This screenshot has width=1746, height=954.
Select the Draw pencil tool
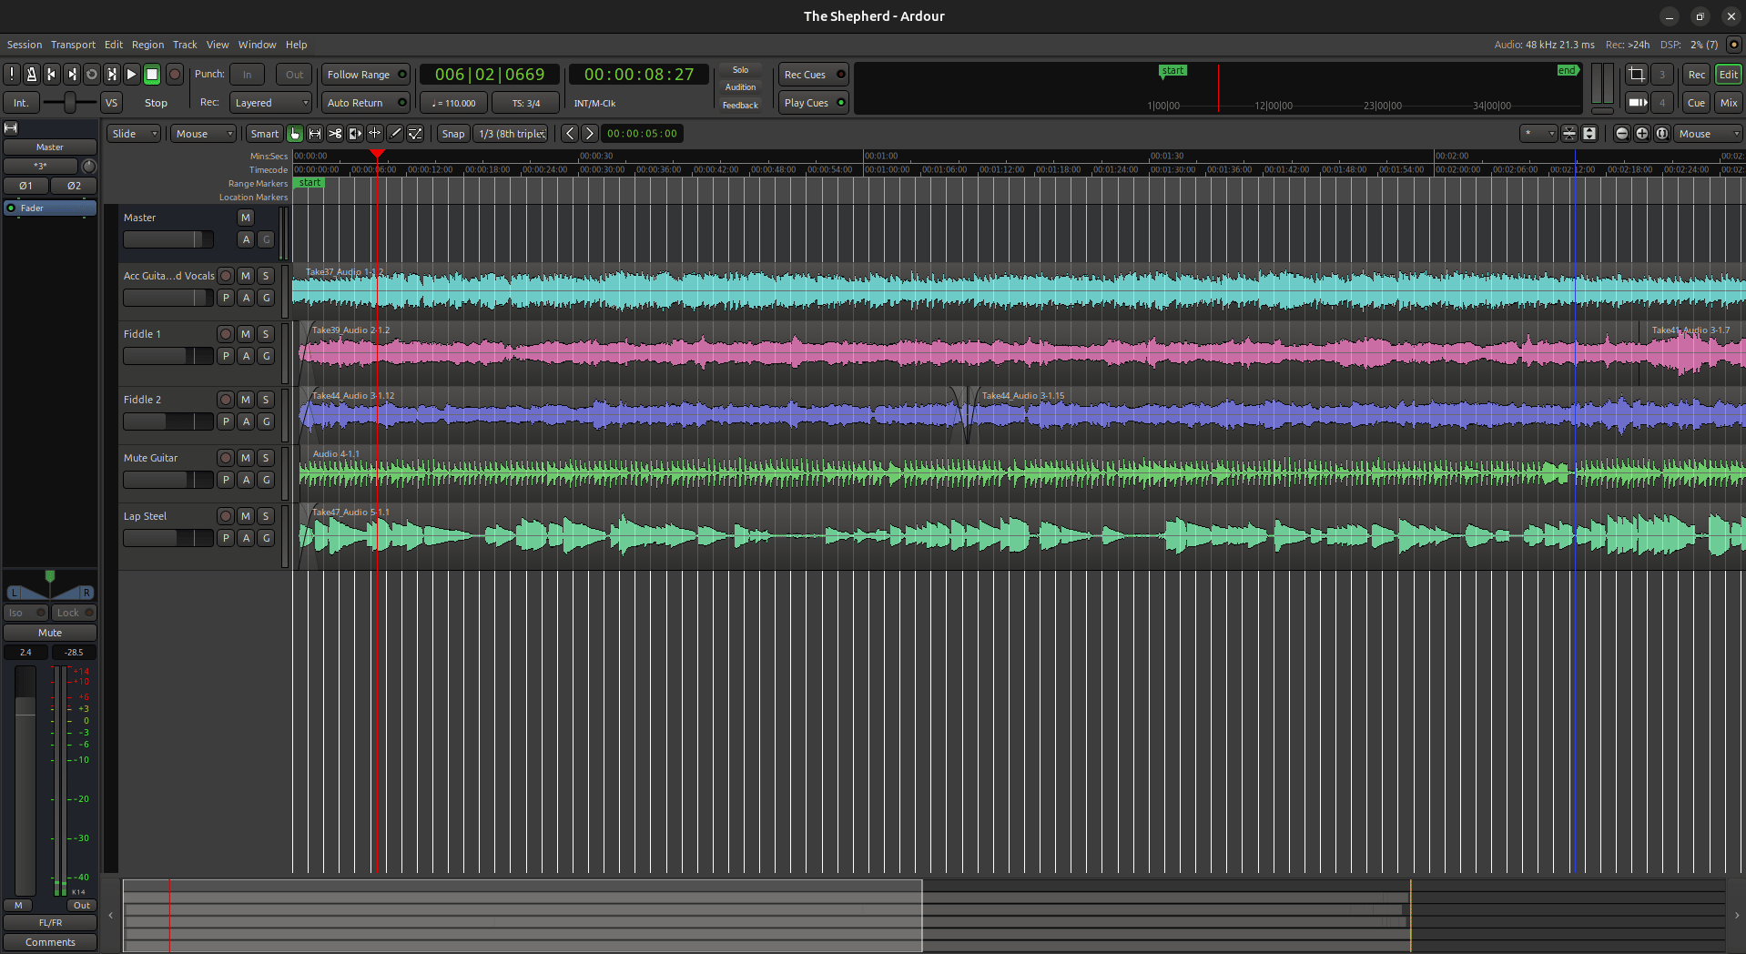(395, 134)
